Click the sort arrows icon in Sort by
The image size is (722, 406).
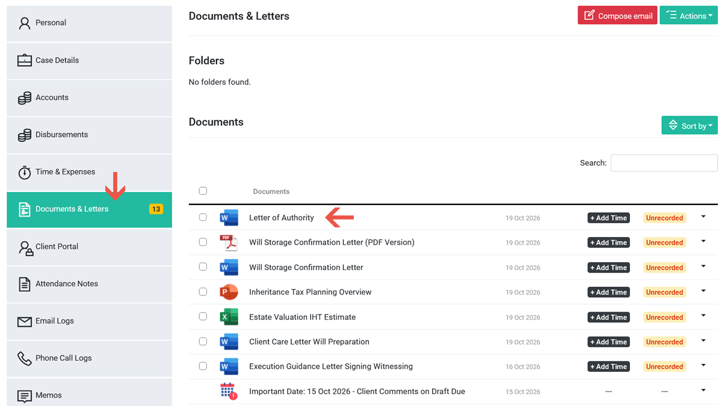click(x=673, y=125)
